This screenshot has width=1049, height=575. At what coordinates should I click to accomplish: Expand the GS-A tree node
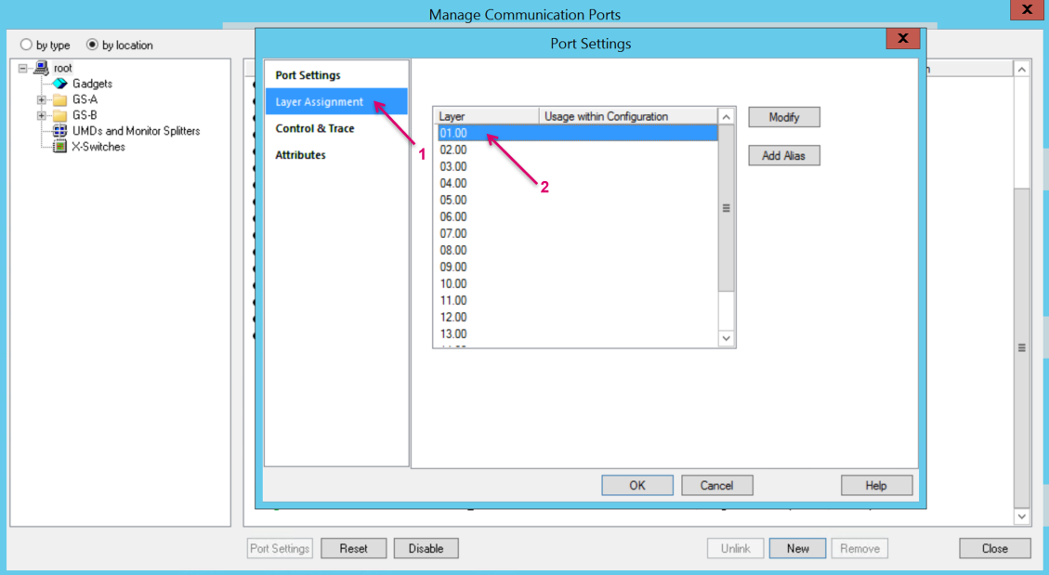41,99
